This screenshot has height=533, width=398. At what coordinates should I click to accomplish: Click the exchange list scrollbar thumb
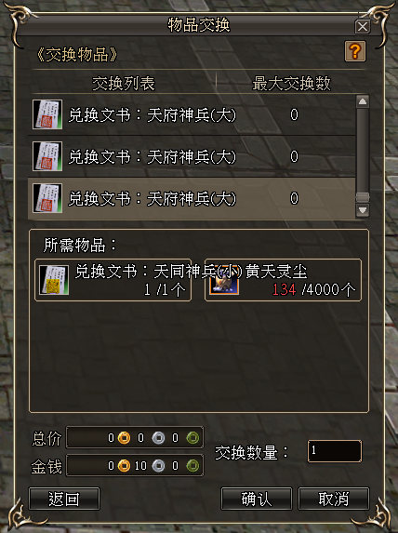(363, 197)
